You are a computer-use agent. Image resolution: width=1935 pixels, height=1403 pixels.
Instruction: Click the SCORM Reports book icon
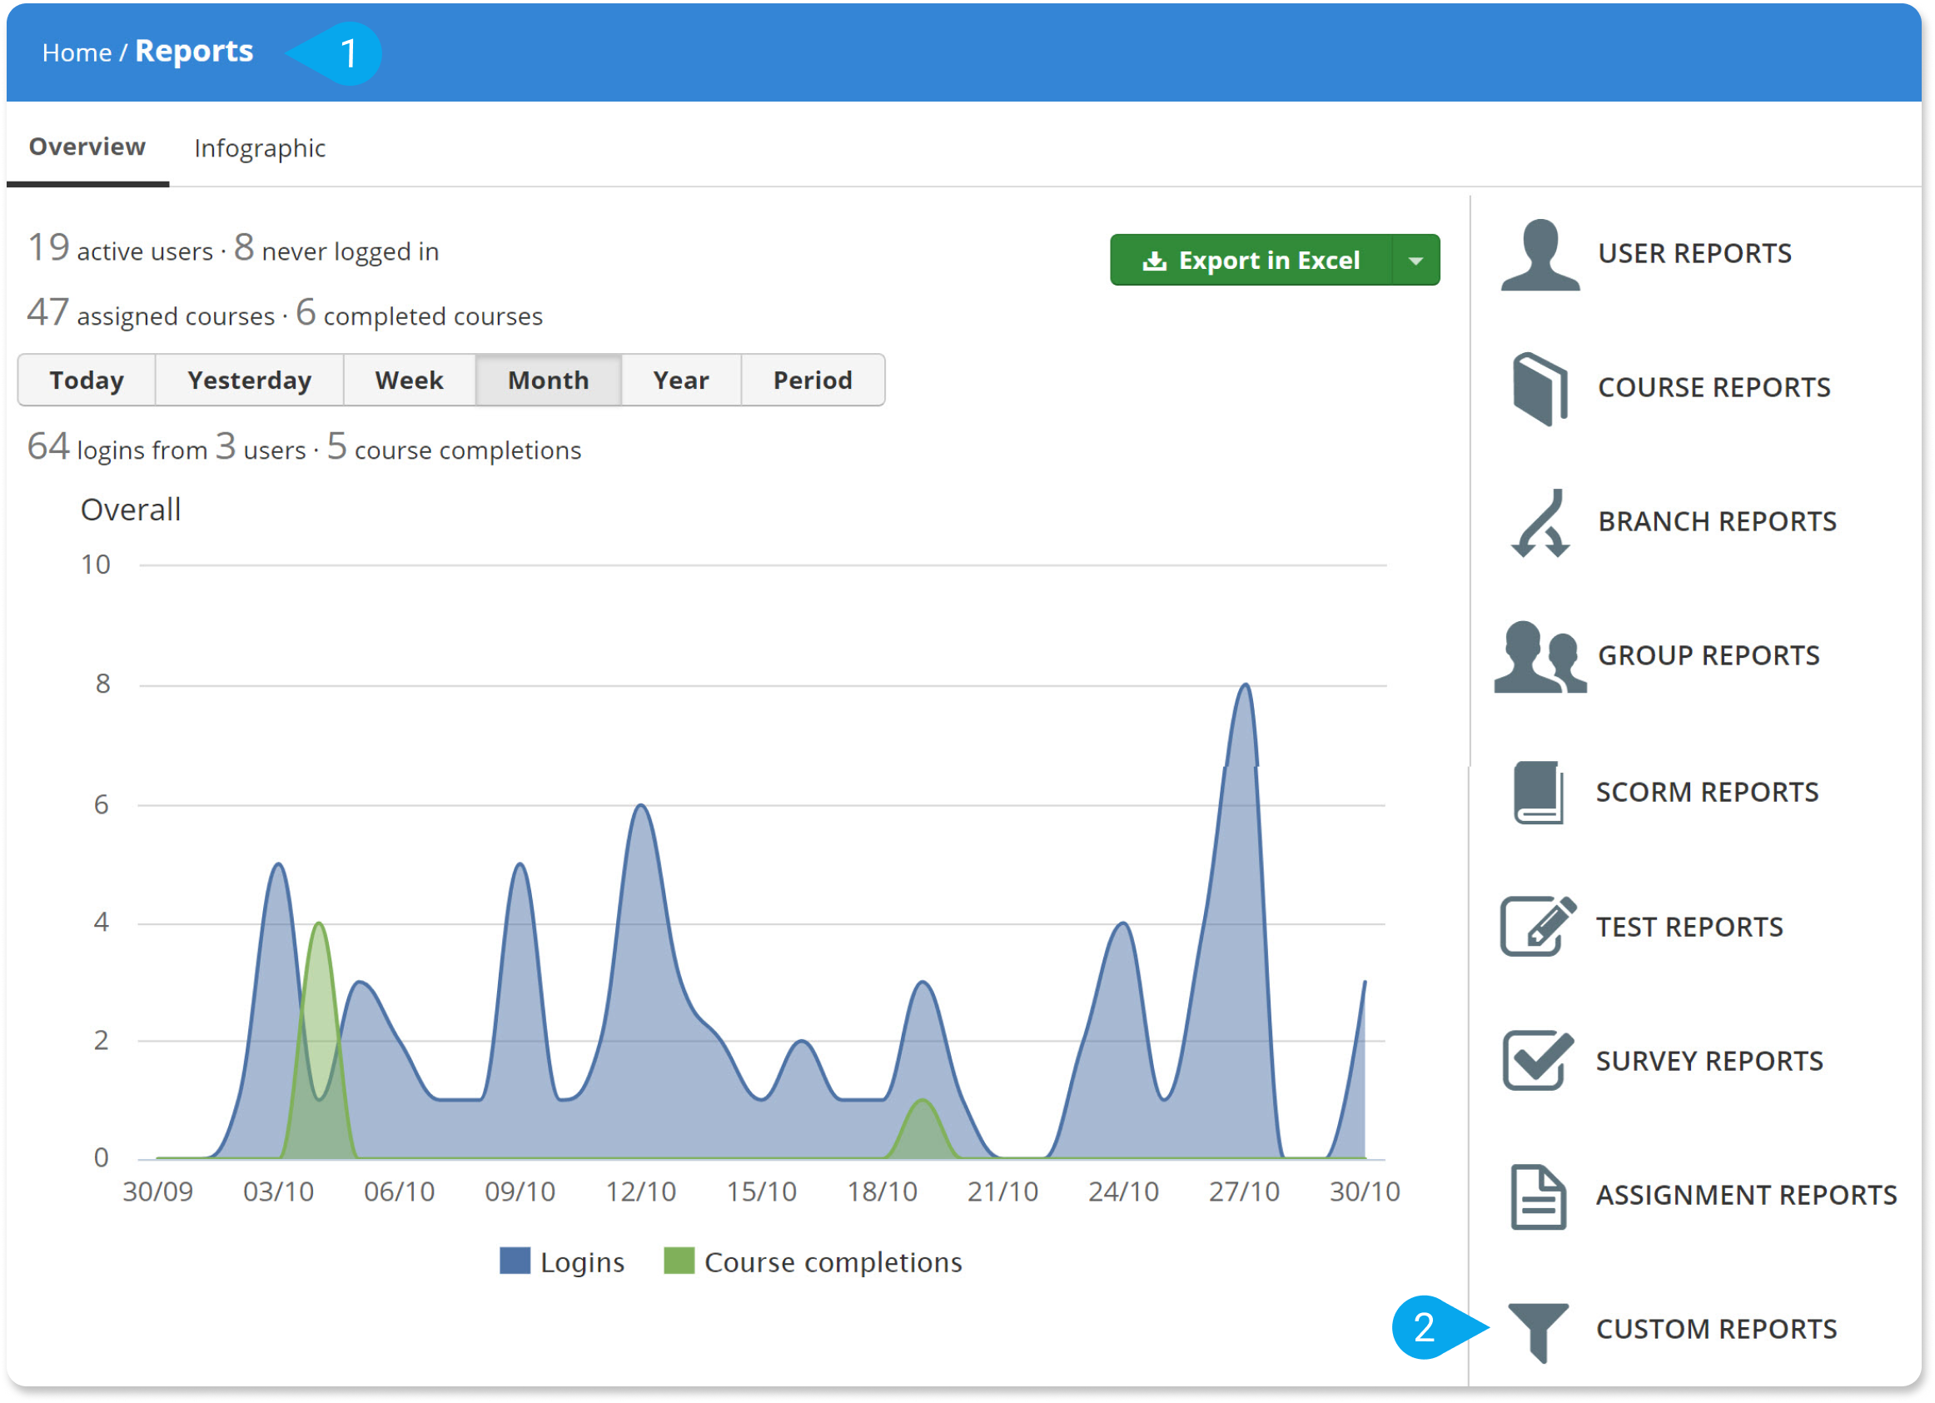pos(1539,793)
